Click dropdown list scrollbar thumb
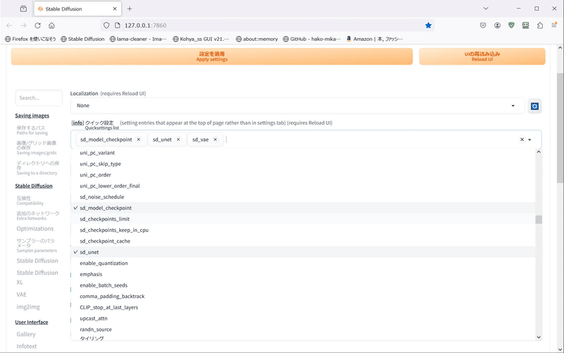 pos(539,219)
